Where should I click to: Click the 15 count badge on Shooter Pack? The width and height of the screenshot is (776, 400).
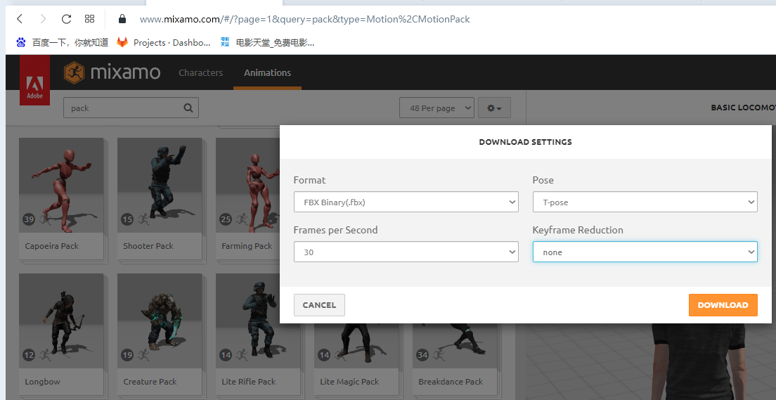[x=127, y=219]
